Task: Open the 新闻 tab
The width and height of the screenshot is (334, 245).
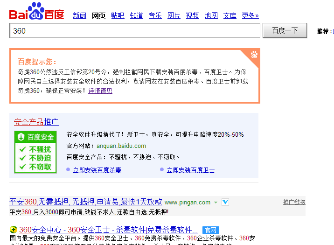Action: click(x=80, y=15)
